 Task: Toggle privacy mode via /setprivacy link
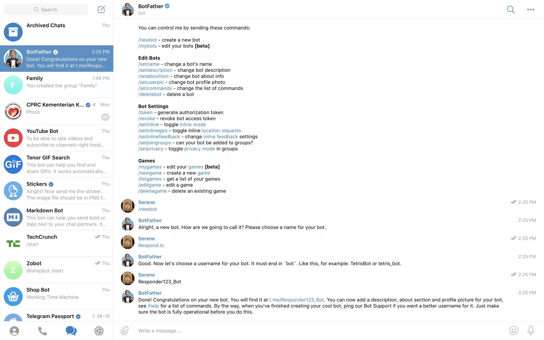tap(151, 149)
